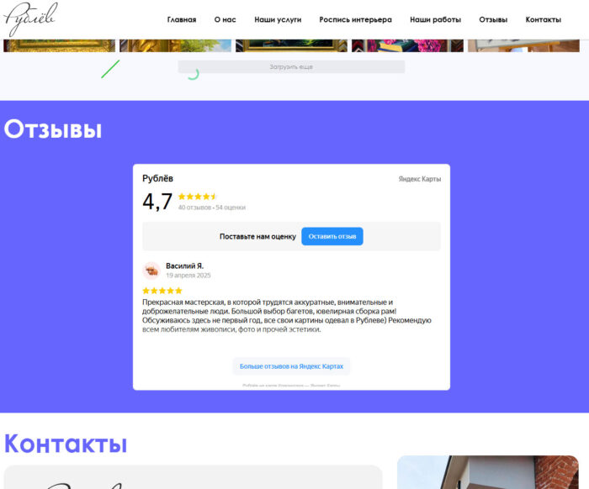Navigate to Наши работы
The image size is (589, 489).
click(x=435, y=19)
